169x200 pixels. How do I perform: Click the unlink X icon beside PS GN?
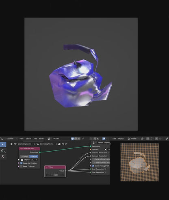click(x=79, y=139)
